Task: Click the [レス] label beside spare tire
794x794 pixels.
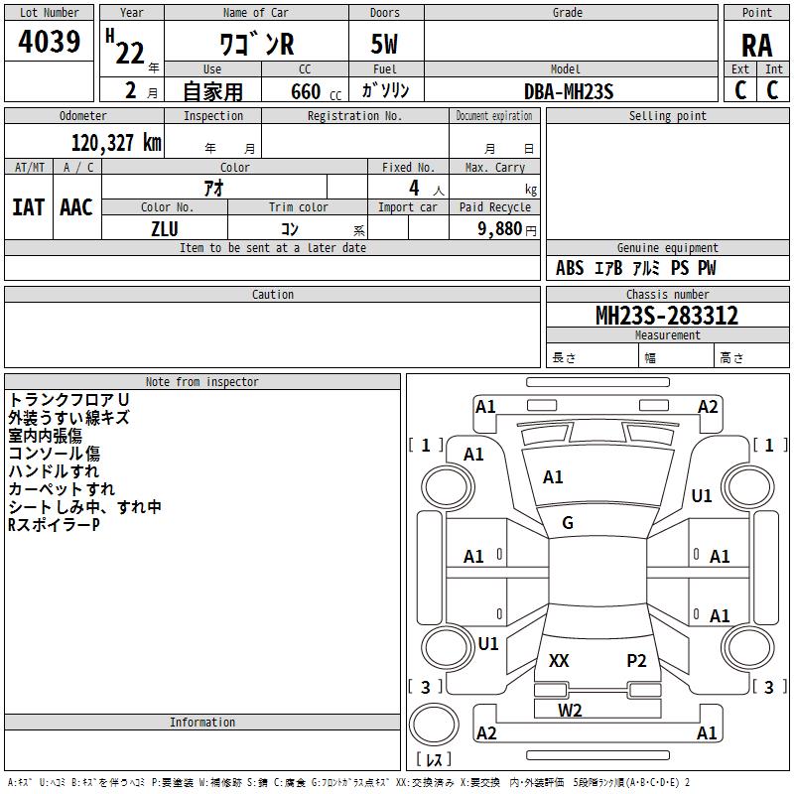Action: 434,759
